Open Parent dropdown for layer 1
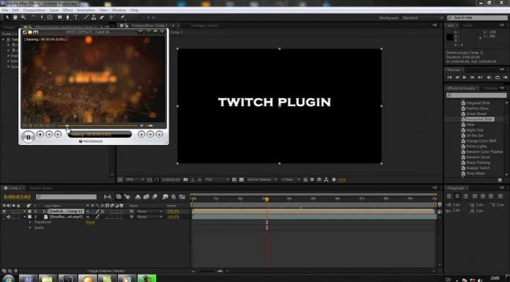 [x=149, y=212]
